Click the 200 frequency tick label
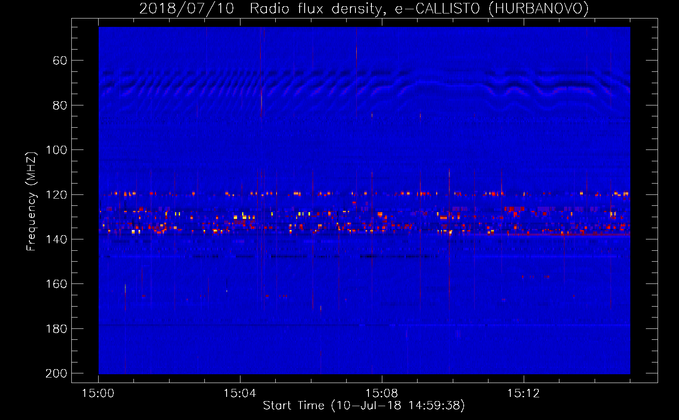This screenshot has width=679, height=420. 56,373
